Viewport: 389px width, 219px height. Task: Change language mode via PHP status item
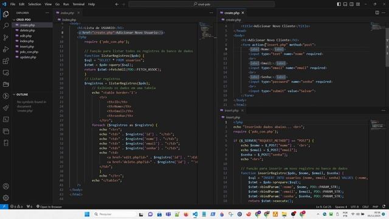coord(375,207)
